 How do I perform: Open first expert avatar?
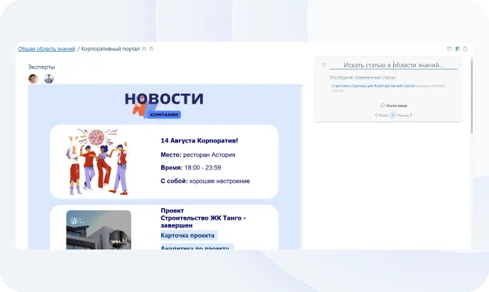click(33, 79)
